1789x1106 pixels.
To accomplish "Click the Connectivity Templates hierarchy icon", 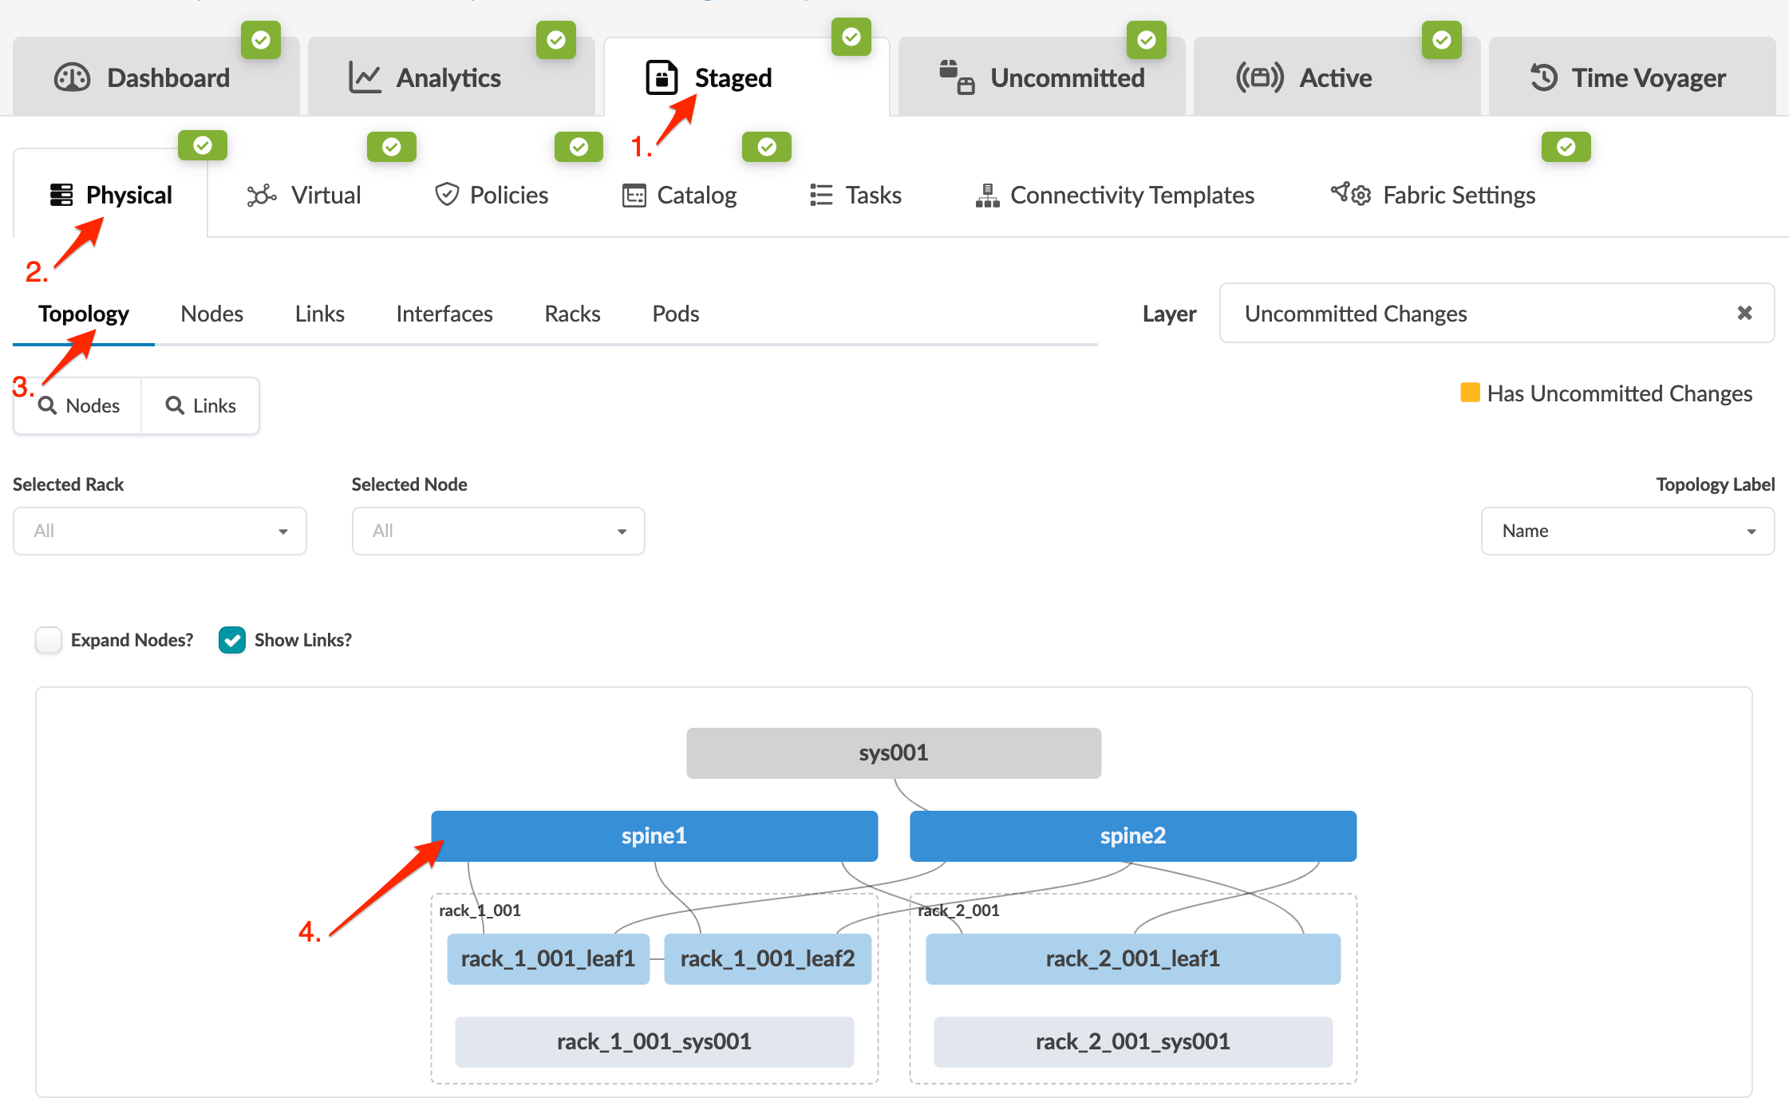I will tap(987, 196).
